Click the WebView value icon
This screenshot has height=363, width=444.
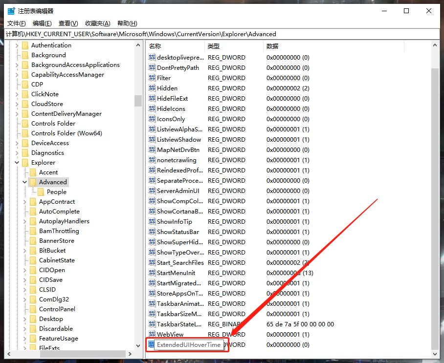click(152, 334)
